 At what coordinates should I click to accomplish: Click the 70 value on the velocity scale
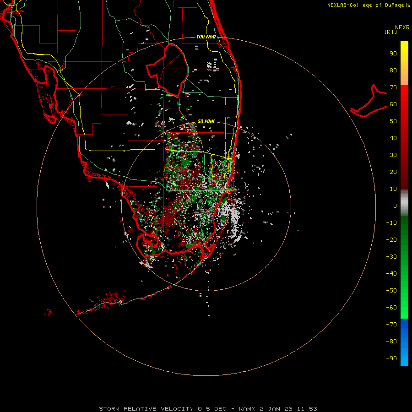click(x=393, y=87)
